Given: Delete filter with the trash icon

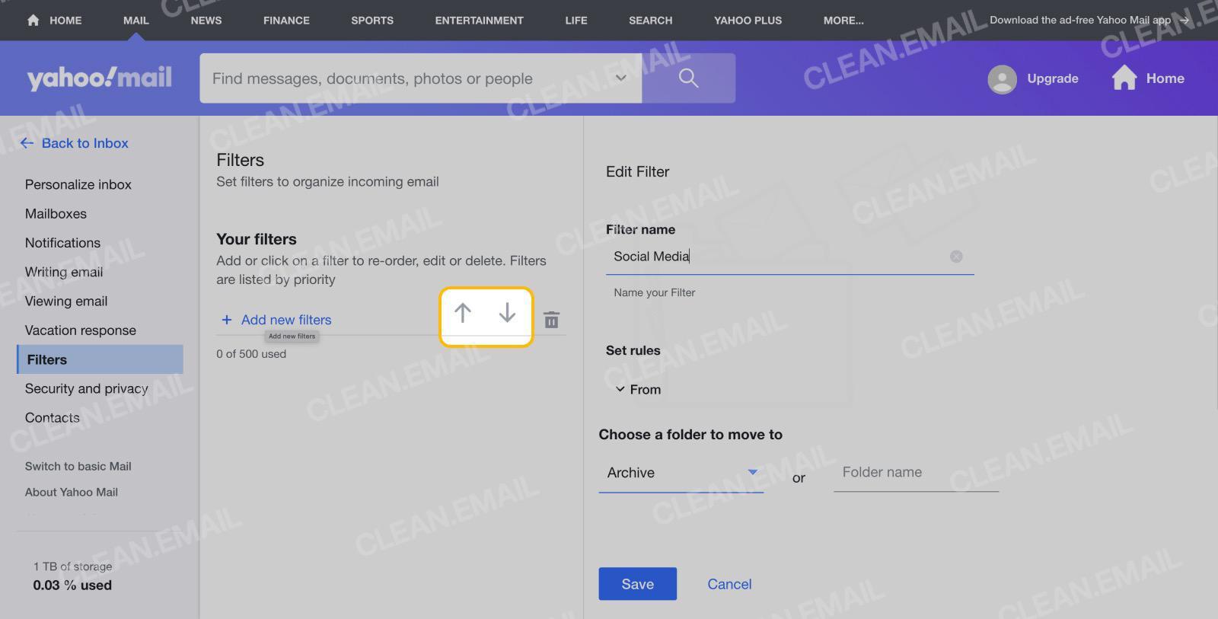Looking at the screenshot, I should pyautogui.click(x=552, y=320).
